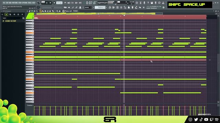Select the magnifier Zoom tool in piano roll
The image size is (220, 123).
coord(57,11)
